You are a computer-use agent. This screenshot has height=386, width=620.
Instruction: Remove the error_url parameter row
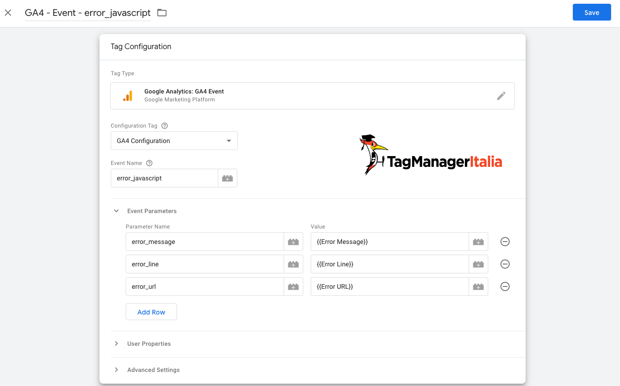click(505, 286)
